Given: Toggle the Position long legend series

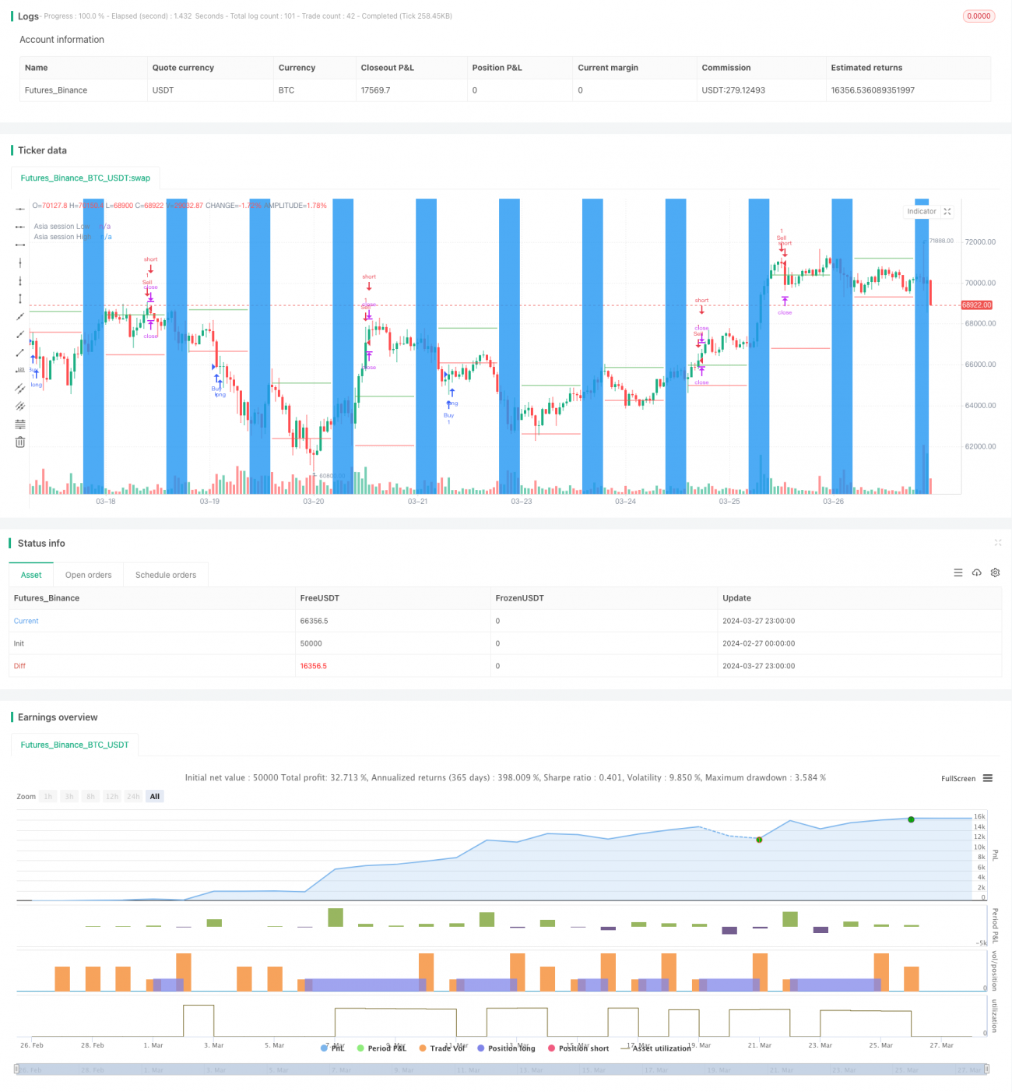Looking at the screenshot, I should [x=506, y=1048].
